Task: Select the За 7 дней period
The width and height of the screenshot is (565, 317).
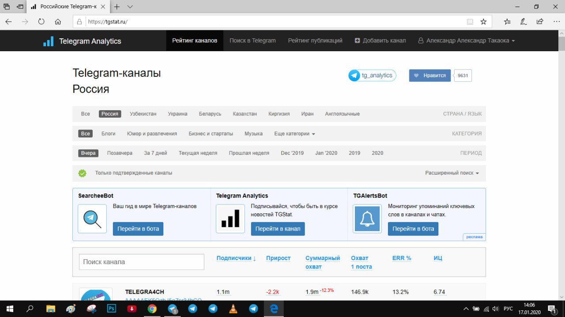Action: 155,153
